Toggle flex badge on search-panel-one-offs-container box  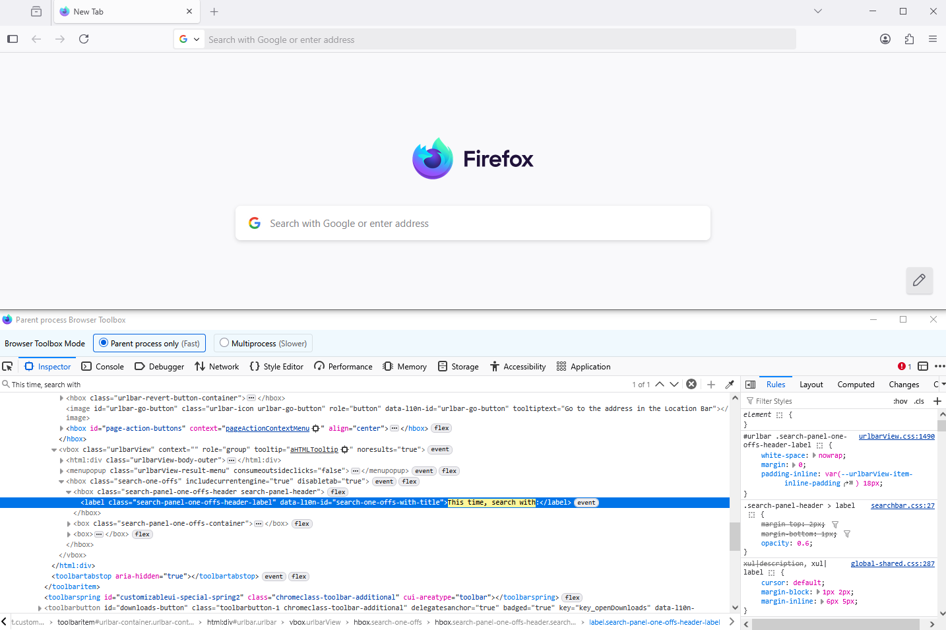point(302,524)
